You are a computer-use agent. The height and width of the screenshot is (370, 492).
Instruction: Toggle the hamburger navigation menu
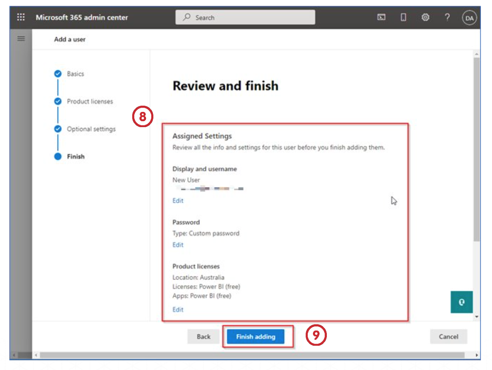click(x=21, y=38)
